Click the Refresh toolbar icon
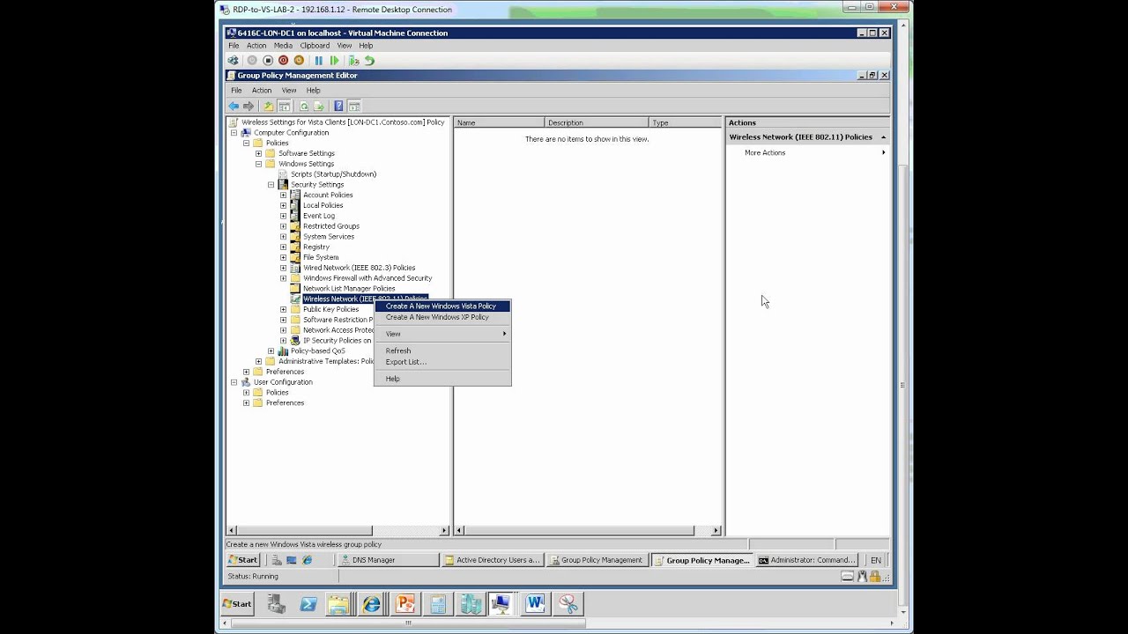 click(304, 106)
